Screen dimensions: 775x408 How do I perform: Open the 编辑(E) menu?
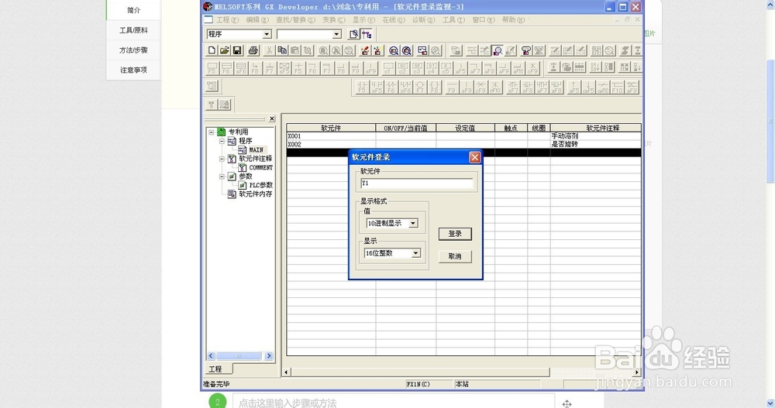pos(257,20)
